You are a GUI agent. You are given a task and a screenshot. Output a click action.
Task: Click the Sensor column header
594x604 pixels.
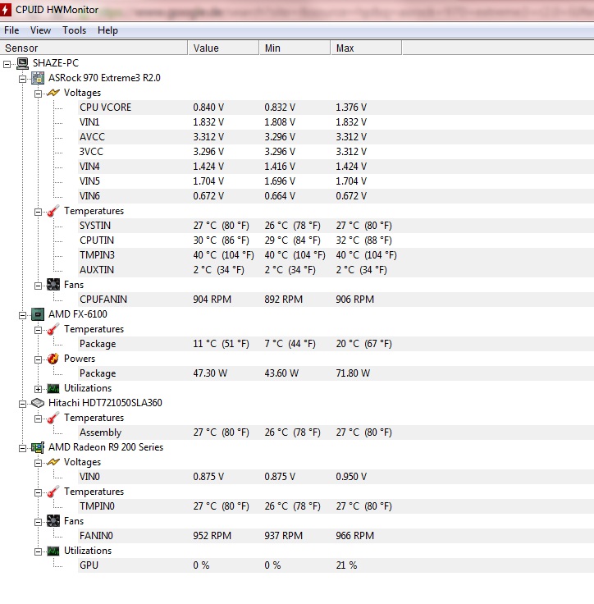(x=94, y=48)
